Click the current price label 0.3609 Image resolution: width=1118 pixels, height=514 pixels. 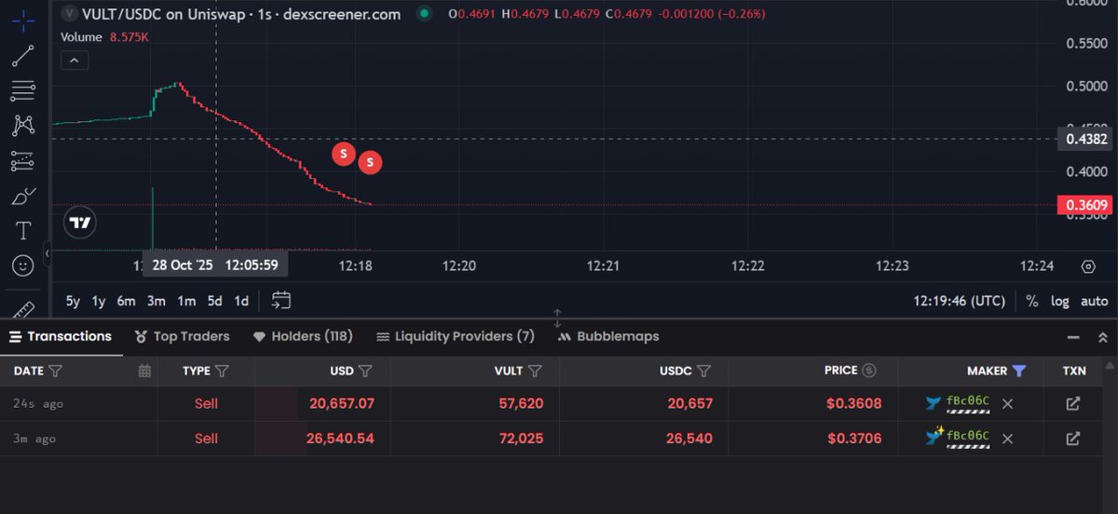click(1084, 205)
